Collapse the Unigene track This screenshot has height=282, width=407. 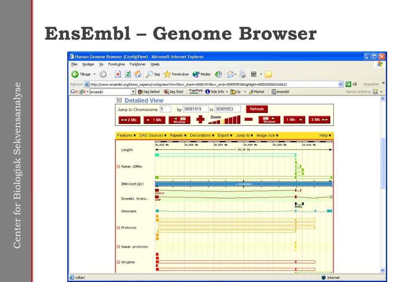tap(119, 262)
